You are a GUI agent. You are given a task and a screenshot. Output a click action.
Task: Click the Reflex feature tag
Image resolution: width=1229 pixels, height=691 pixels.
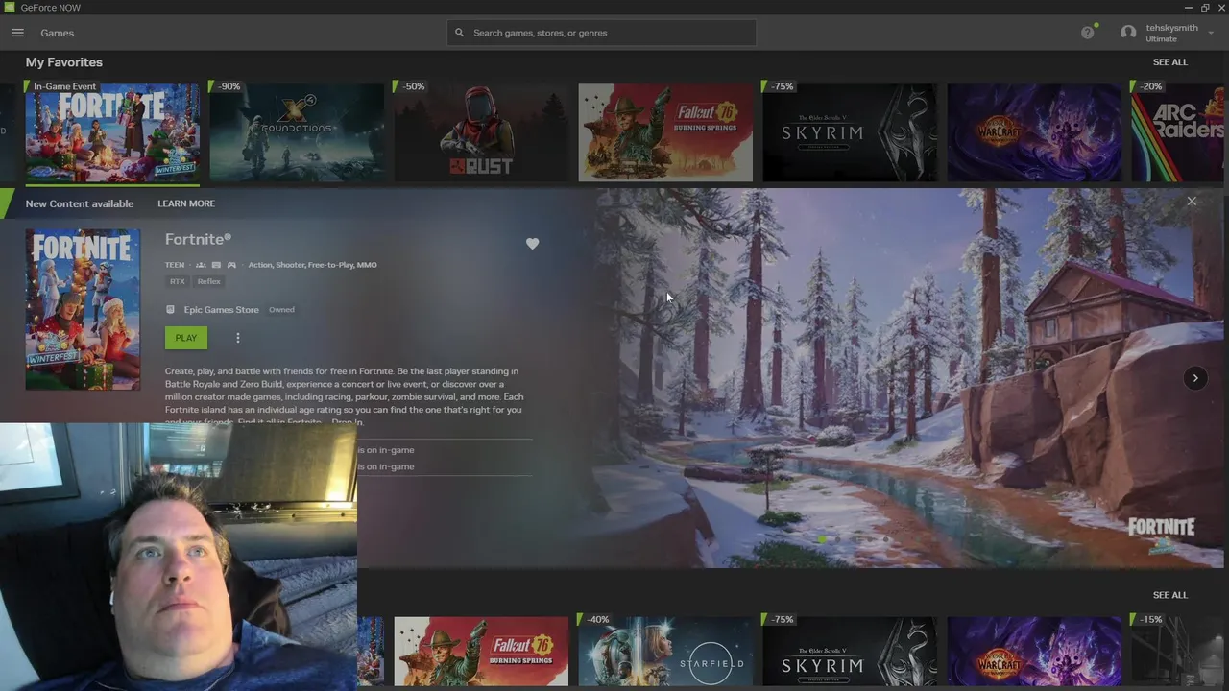(209, 282)
